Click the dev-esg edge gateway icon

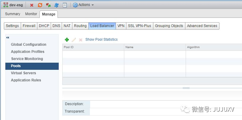[6, 5]
